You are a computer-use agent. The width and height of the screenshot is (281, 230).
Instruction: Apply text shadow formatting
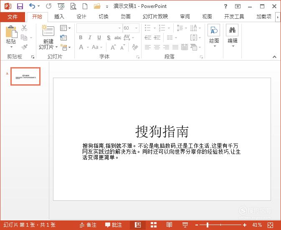pyautogui.click(x=109, y=38)
